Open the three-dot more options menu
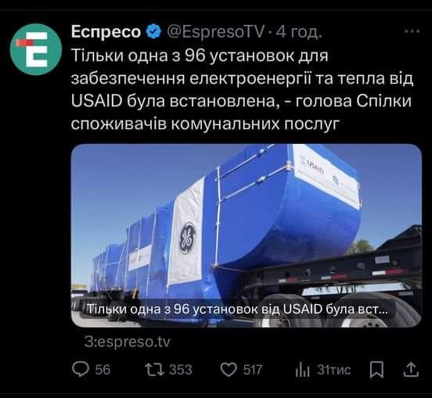 [x=412, y=31]
